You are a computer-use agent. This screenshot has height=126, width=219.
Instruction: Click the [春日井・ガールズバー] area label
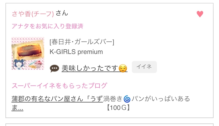pyautogui.click(x=82, y=42)
